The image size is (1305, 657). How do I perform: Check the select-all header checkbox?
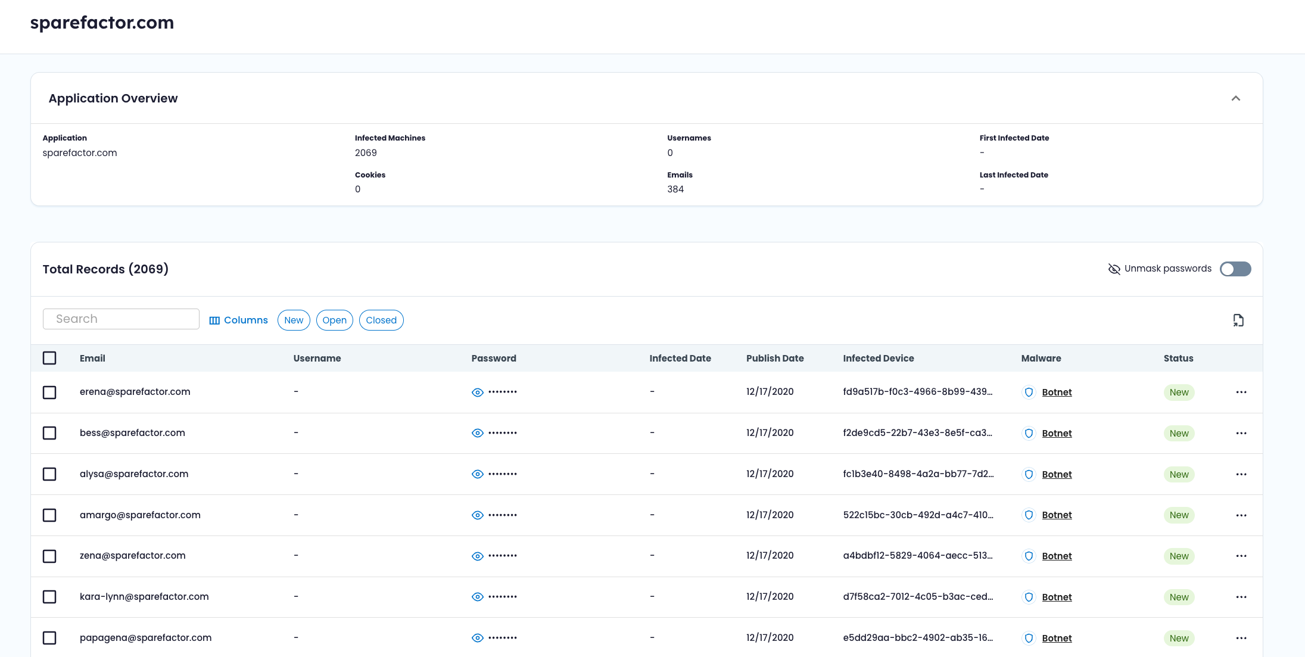point(49,358)
